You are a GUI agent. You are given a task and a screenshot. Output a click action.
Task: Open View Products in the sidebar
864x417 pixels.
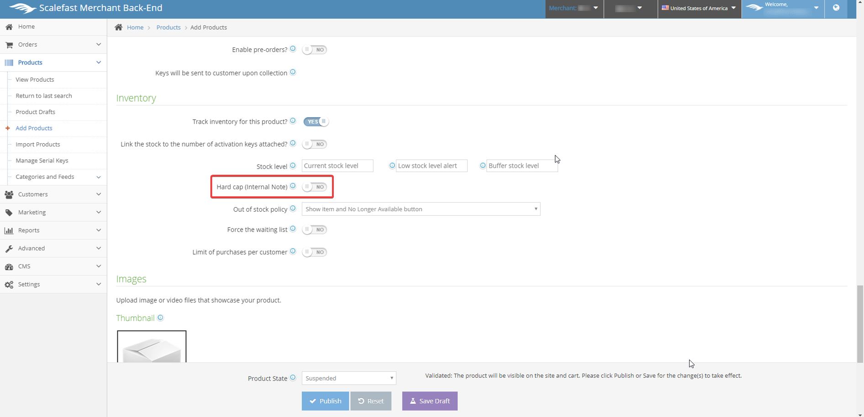[35, 79]
